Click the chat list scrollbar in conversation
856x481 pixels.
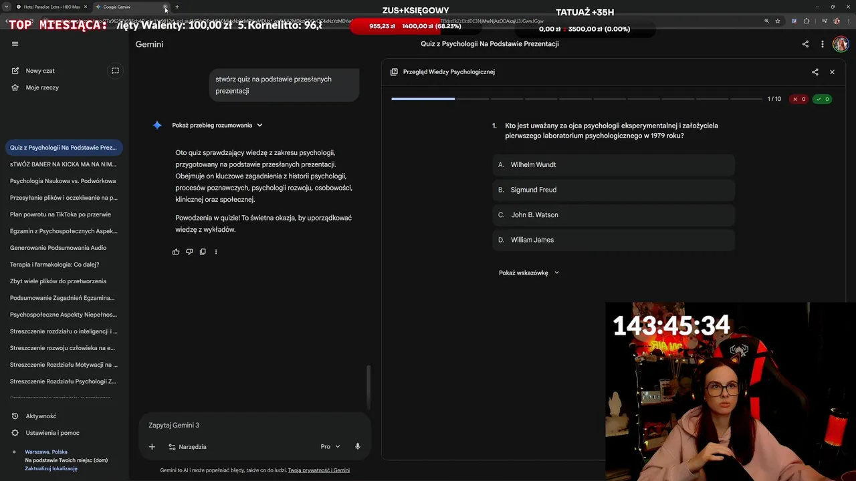[x=368, y=387]
